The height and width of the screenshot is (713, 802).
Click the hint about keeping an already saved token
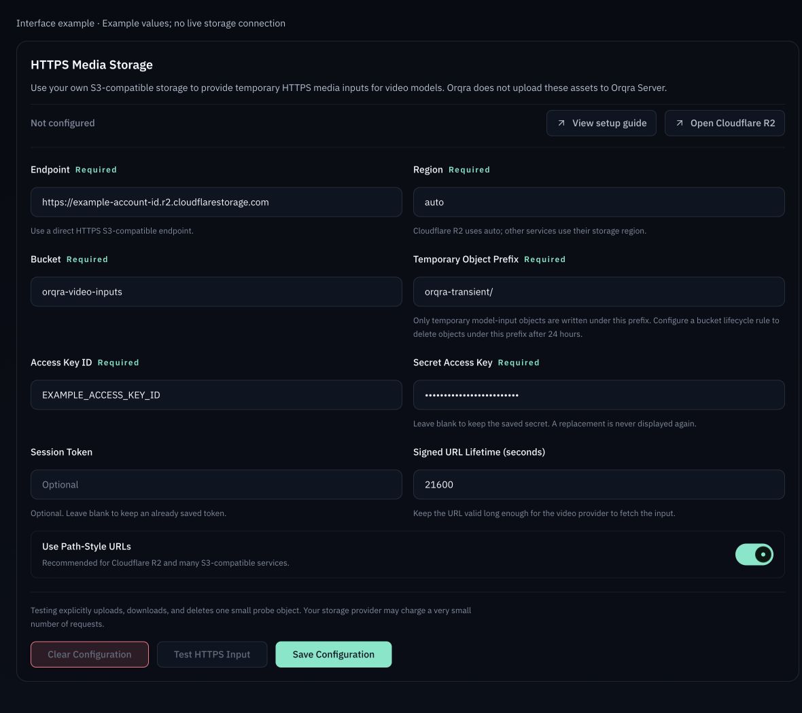pos(128,513)
